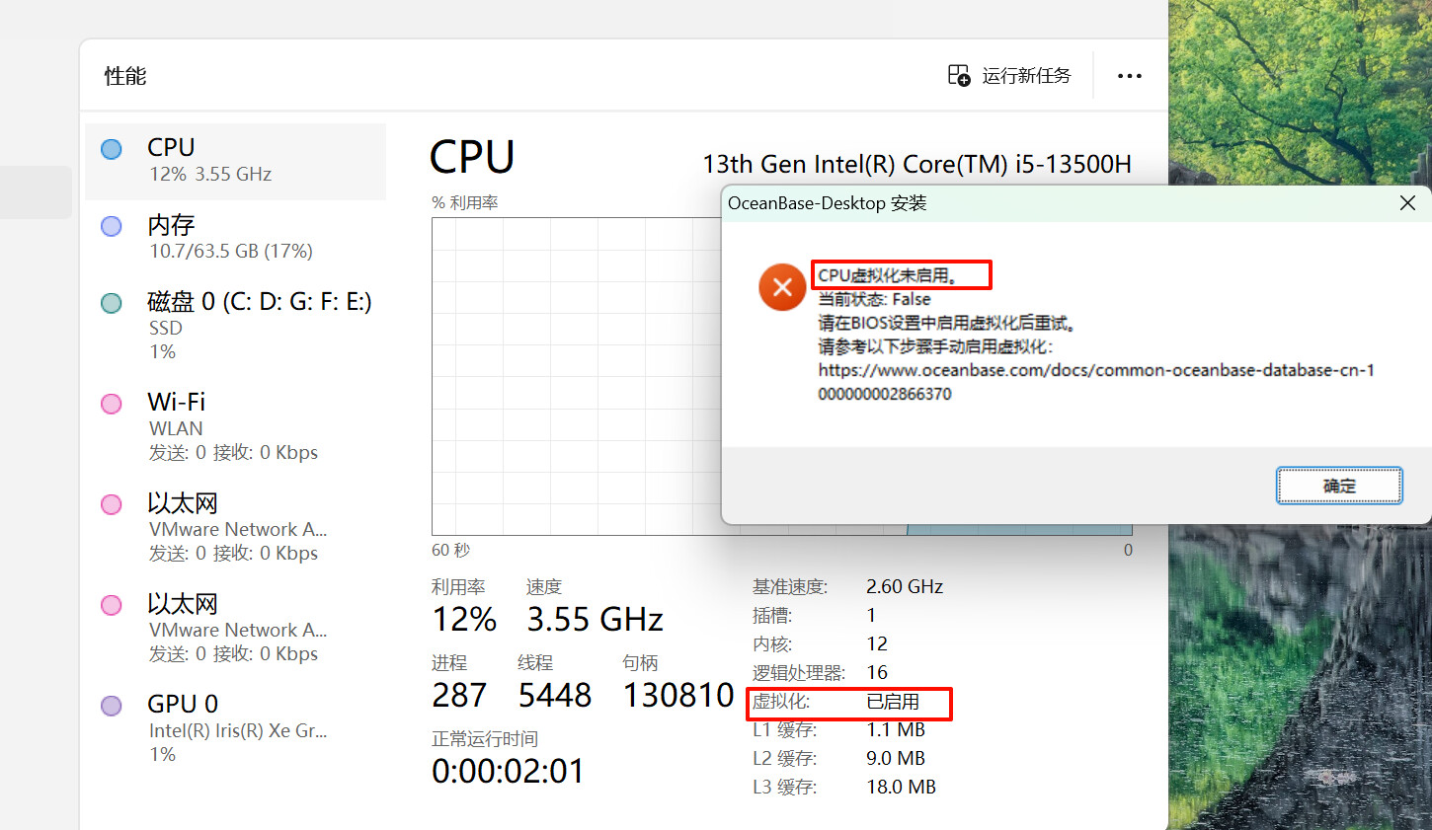Open the Wi-Fi WLAN graph
1432x830 pixels.
[x=235, y=426]
